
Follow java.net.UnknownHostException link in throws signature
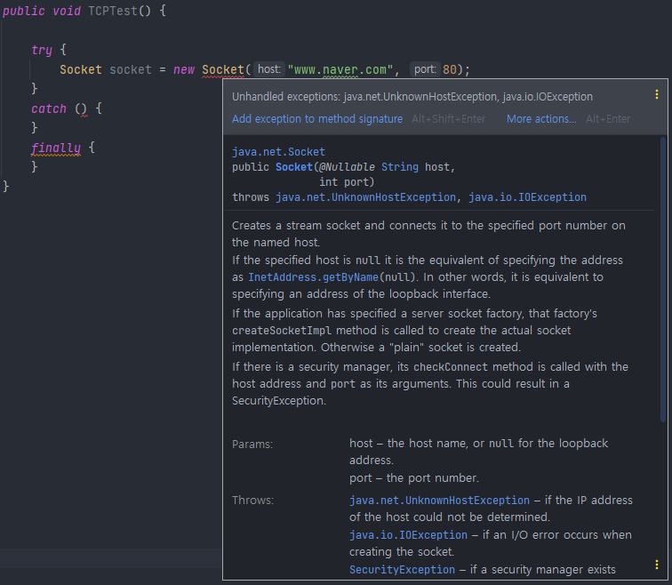[365, 197]
